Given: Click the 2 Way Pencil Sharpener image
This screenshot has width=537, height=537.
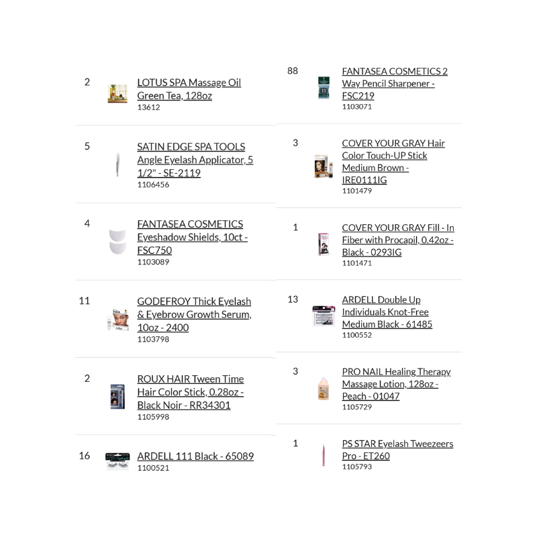Looking at the screenshot, I should pyautogui.click(x=324, y=88).
